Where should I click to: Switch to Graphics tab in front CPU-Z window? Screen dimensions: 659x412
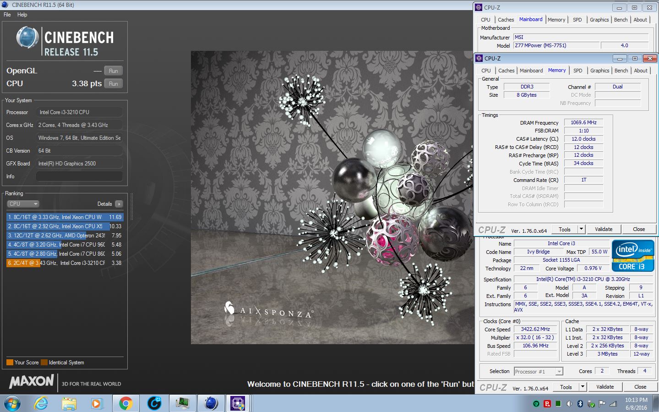click(599, 71)
